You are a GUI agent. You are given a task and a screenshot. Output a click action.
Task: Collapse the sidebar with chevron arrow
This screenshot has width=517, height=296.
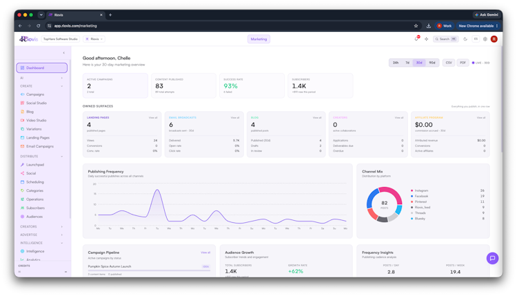pos(63,53)
